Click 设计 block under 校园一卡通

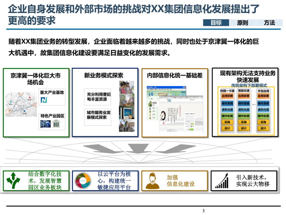[x=227, y=128]
